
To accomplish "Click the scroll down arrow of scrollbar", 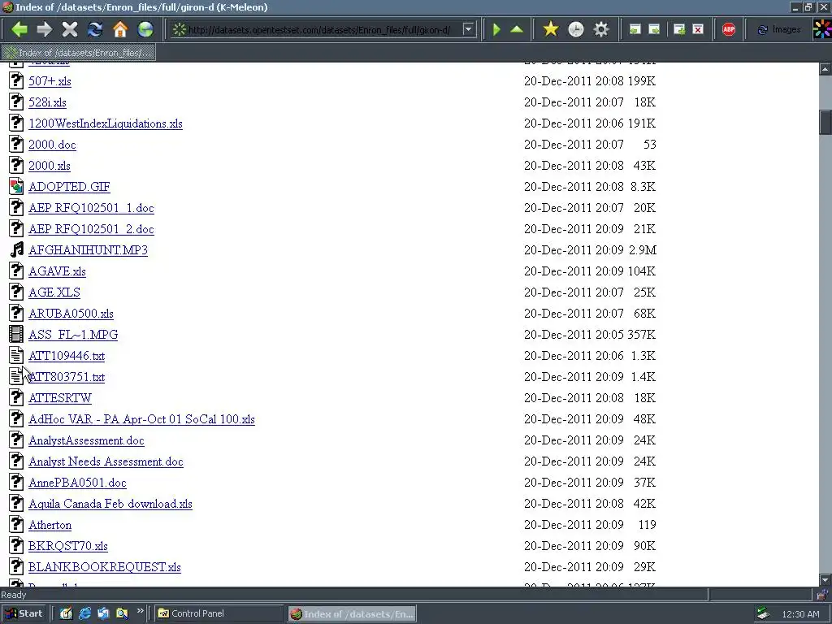I will click(x=825, y=580).
